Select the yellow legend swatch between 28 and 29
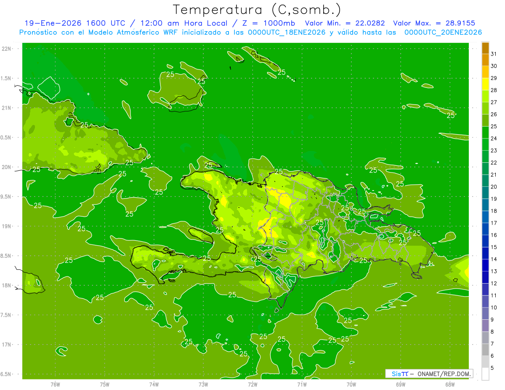This screenshot has height=390, width=505. point(485,84)
